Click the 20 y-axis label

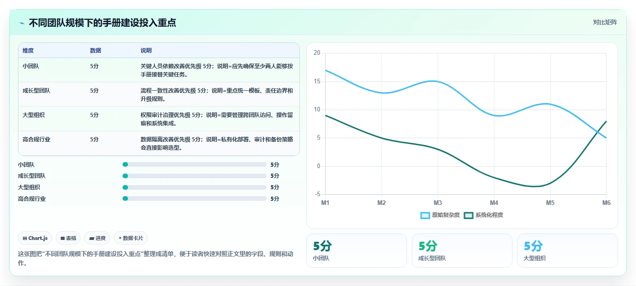point(316,53)
